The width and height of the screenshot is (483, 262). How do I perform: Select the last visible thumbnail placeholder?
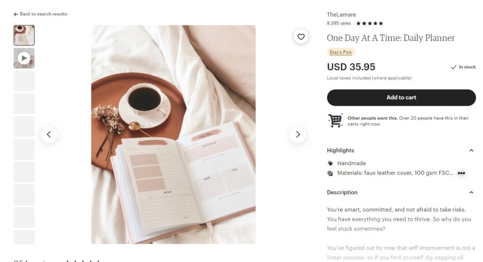point(24,237)
